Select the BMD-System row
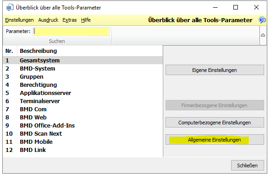 click(x=83, y=69)
